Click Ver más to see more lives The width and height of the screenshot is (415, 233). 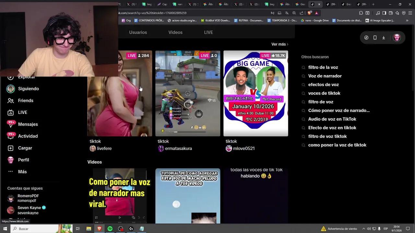click(280, 44)
